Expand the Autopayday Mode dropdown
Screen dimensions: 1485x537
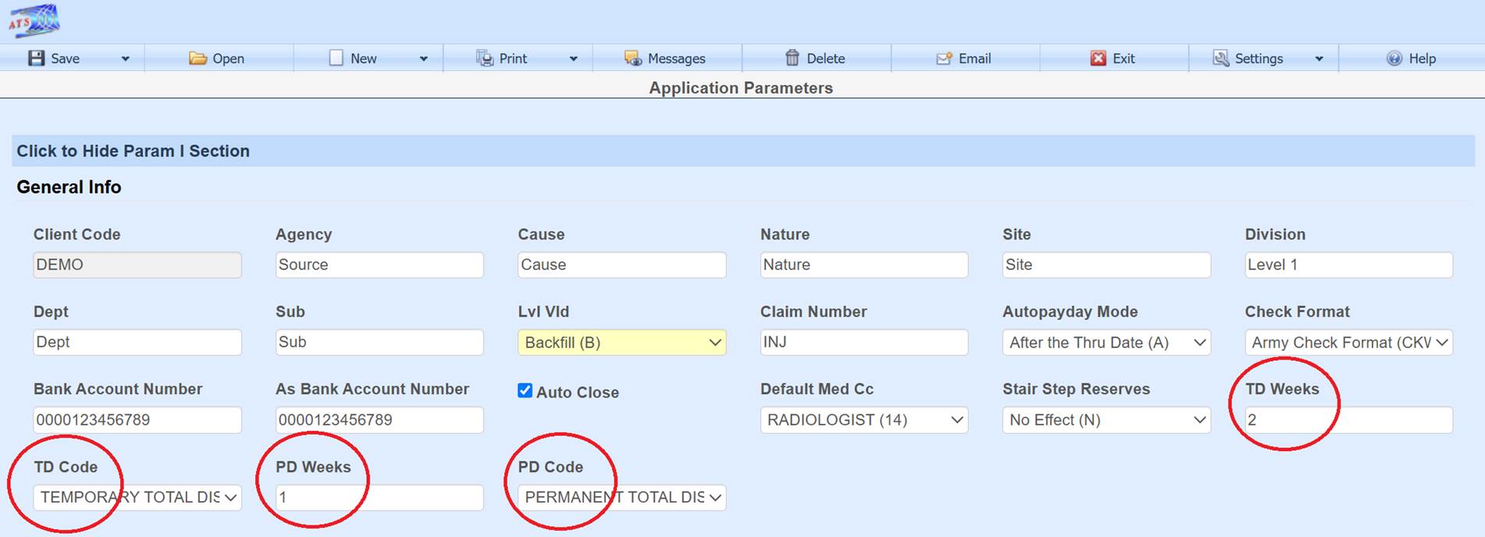[x=1106, y=343]
